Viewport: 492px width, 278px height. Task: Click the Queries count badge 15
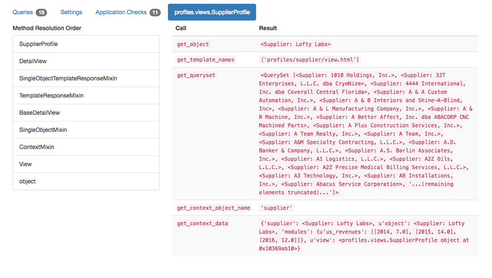click(x=41, y=12)
